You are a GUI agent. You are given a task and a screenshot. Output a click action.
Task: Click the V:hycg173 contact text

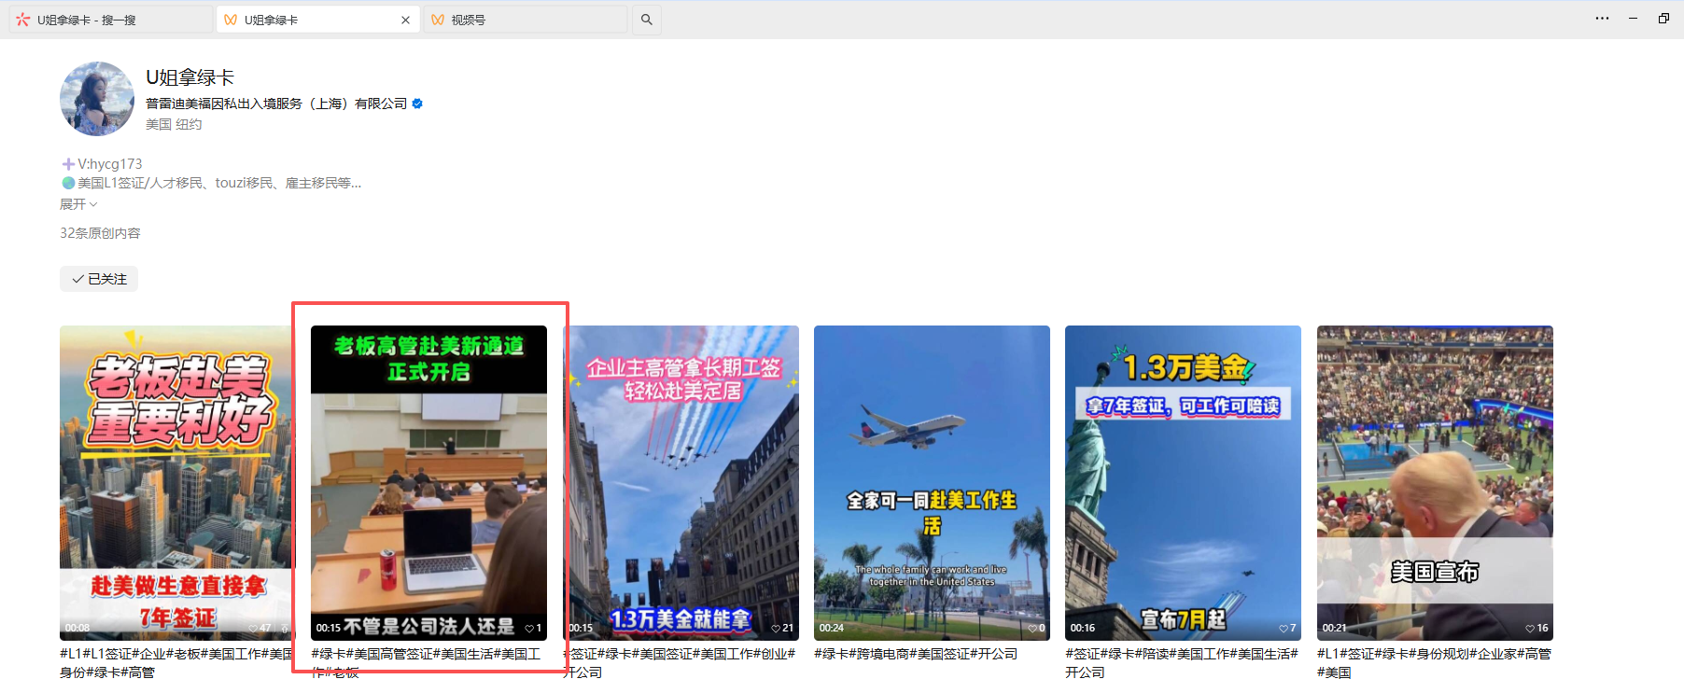pos(109,164)
